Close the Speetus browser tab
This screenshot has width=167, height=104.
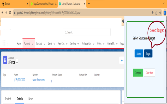(x=27, y=4)
